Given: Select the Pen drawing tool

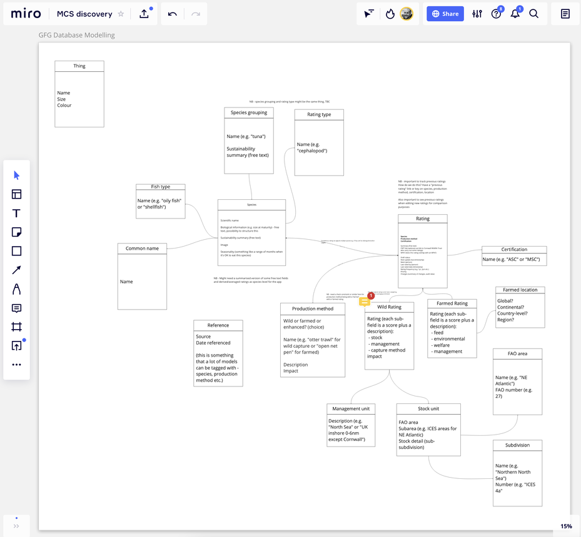Looking at the screenshot, I should point(17,289).
